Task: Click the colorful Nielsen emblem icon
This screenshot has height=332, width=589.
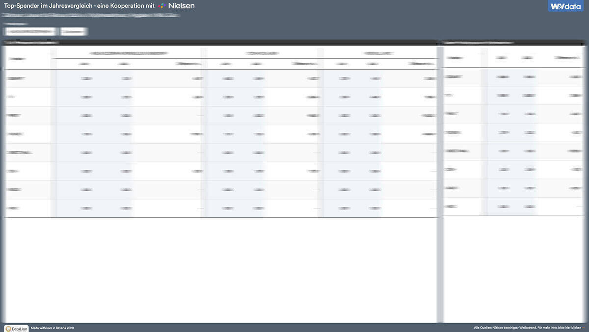Action: tap(161, 6)
